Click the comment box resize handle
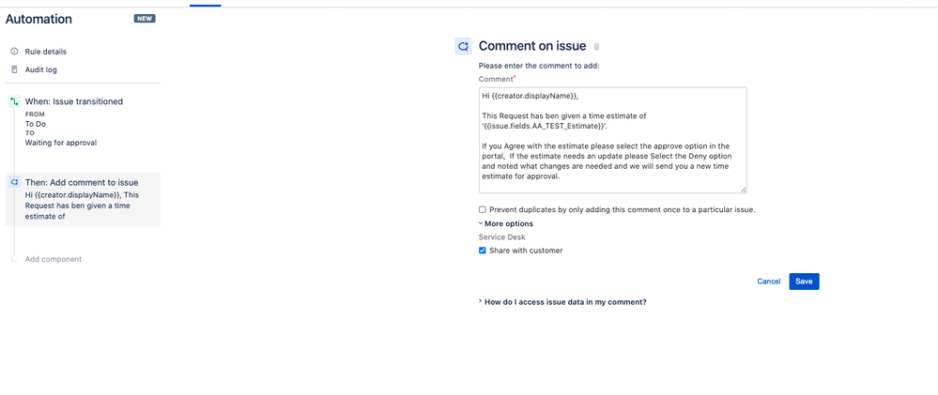The image size is (938, 395). click(743, 190)
